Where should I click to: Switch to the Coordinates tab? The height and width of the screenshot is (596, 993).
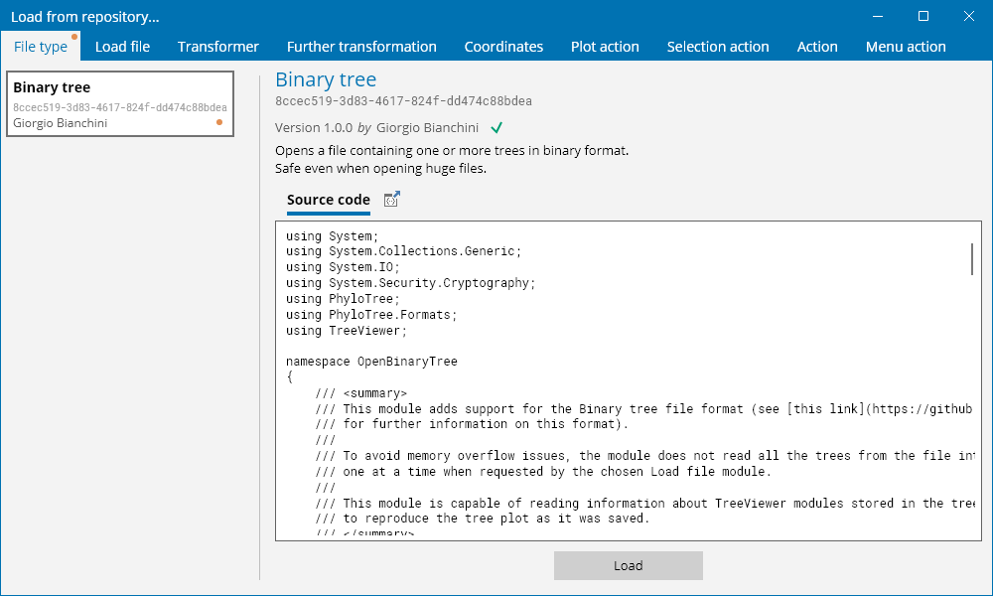tap(503, 47)
